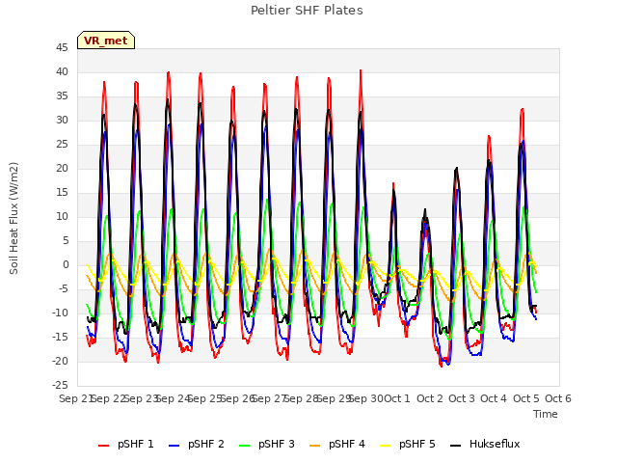Click the -25 y-axis tick label

tap(60, 385)
